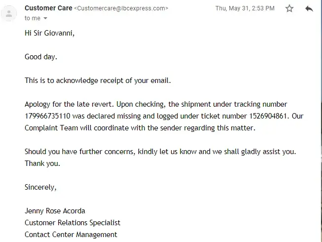Viewport: 322px width, 242px height.
Task: Expand recipient details arrow beside "to me"
Action: point(46,18)
